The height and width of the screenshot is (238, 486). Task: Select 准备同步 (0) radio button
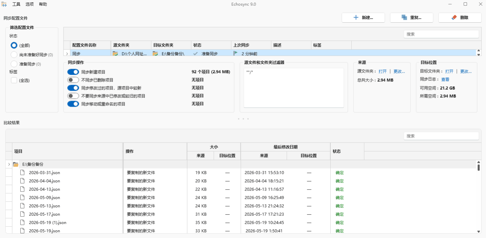pyautogui.click(x=14, y=64)
